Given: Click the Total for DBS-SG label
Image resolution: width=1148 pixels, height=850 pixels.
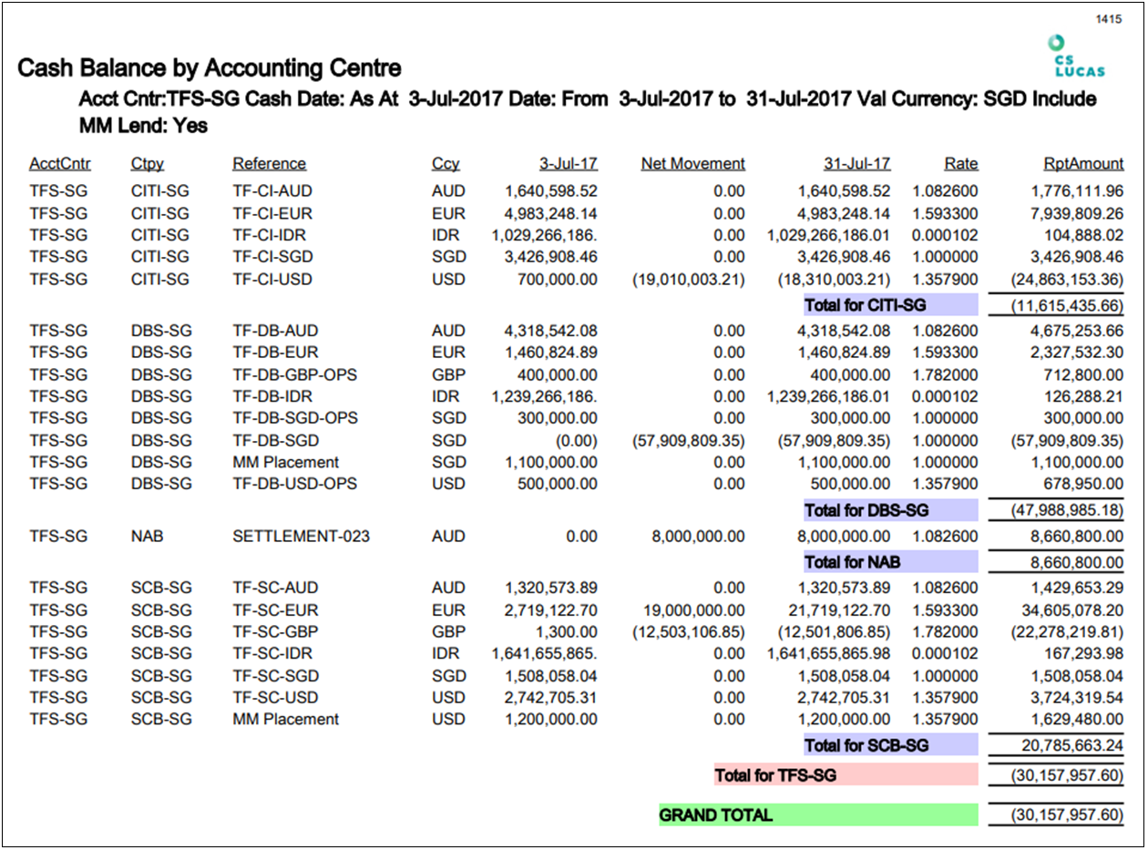Looking at the screenshot, I should 866,510.
